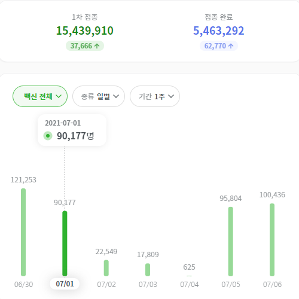Click the 15,439,910 first-dose total
The image size is (299, 299).
point(85,31)
